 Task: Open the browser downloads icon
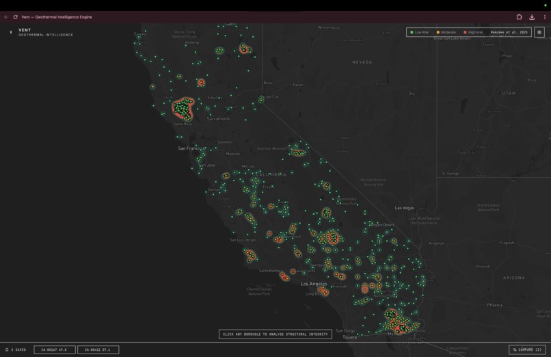pyautogui.click(x=532, y=17)
